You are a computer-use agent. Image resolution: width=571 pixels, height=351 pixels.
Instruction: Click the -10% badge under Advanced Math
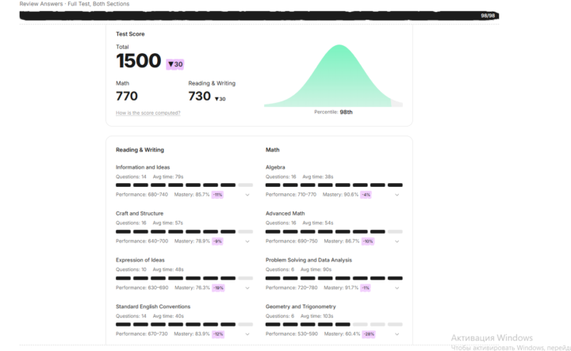click(368, 242)
